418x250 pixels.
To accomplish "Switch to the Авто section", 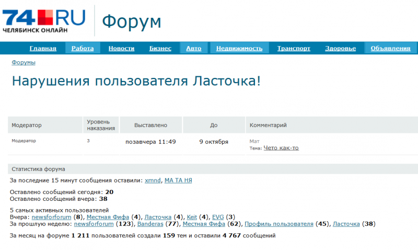I will point(194,49).
